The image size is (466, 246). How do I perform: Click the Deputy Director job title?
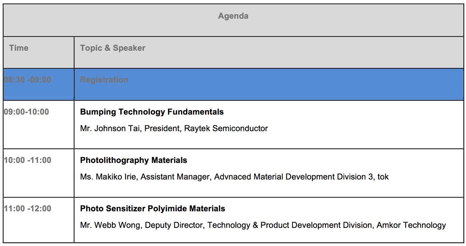tap(174, 225)
